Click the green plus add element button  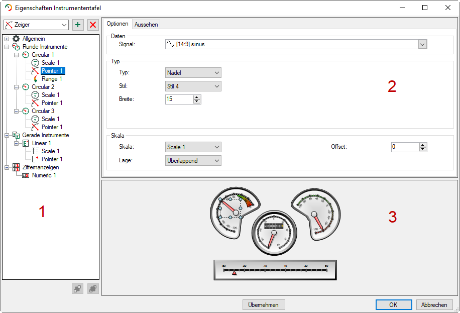(x=78, y=25)
